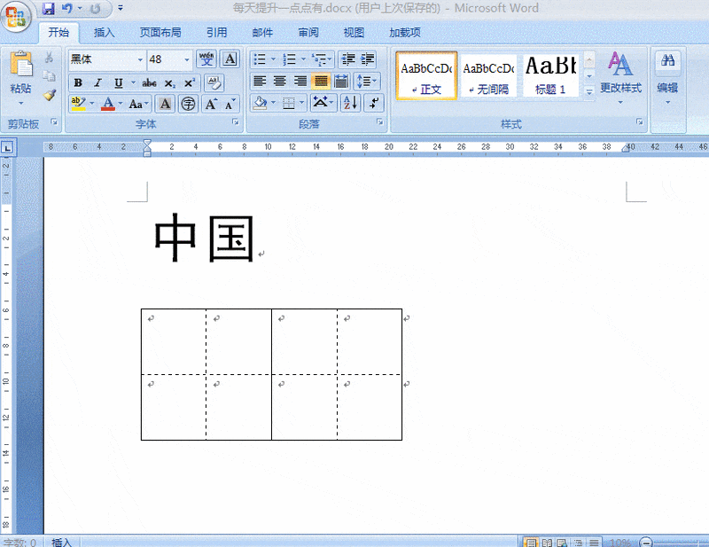Viewport: 709px width, 547px height.
Task: Click in the top-left table cell
Action: [174, 341]
